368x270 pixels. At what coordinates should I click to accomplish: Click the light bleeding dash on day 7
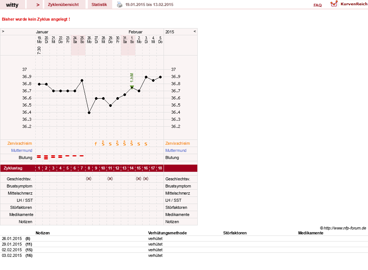(x=82, y=156)
